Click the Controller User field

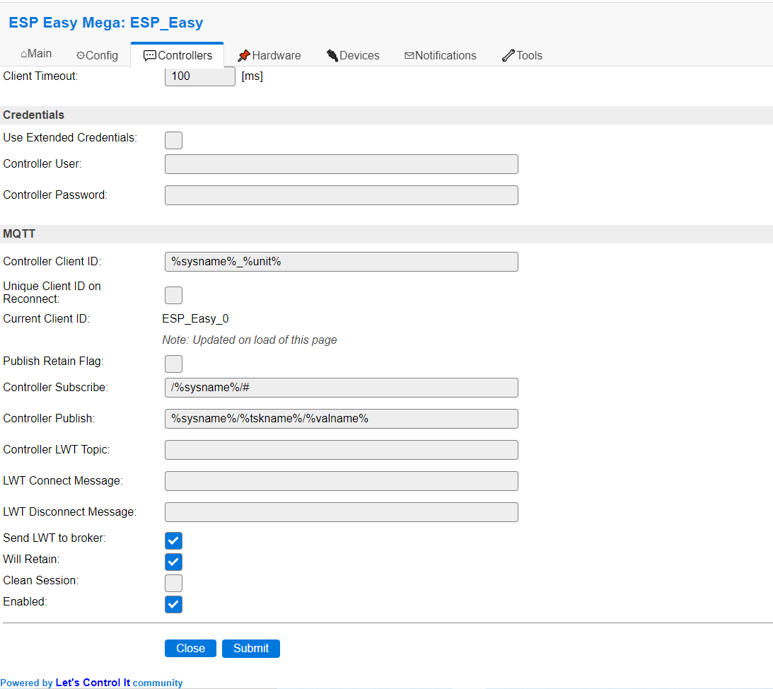(341, 164)
